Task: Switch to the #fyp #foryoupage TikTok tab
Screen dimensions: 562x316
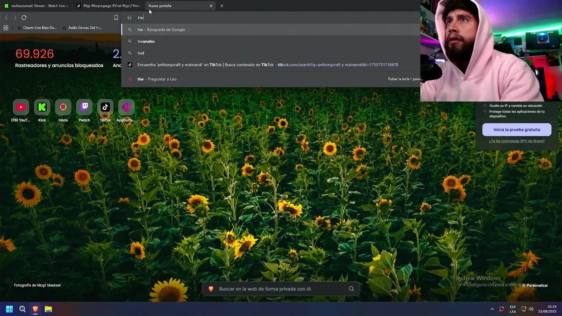Action: [108, 6]
